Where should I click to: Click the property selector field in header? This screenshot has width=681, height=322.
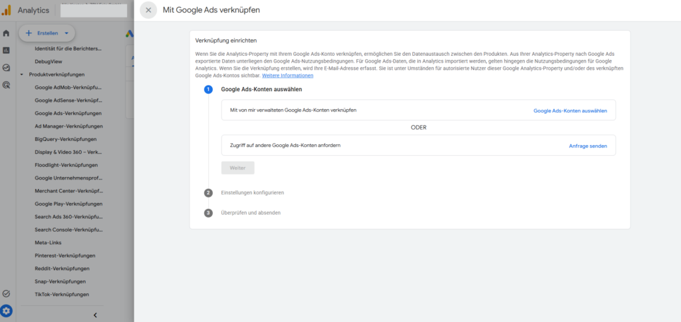click(94, 11)
